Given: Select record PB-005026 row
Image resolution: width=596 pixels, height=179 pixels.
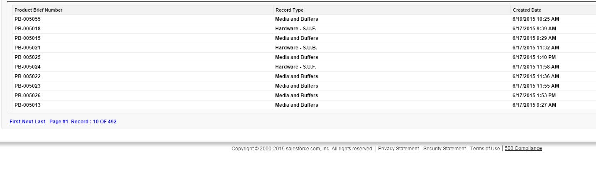Looking at the screenshot, I should (27, 96).
